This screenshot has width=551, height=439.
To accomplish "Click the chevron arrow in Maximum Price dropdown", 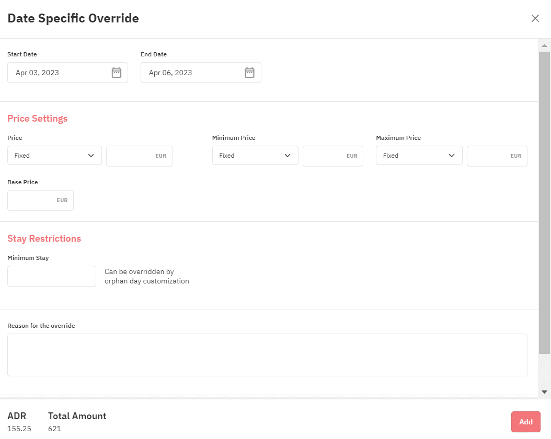I will (x=452, y=156).
